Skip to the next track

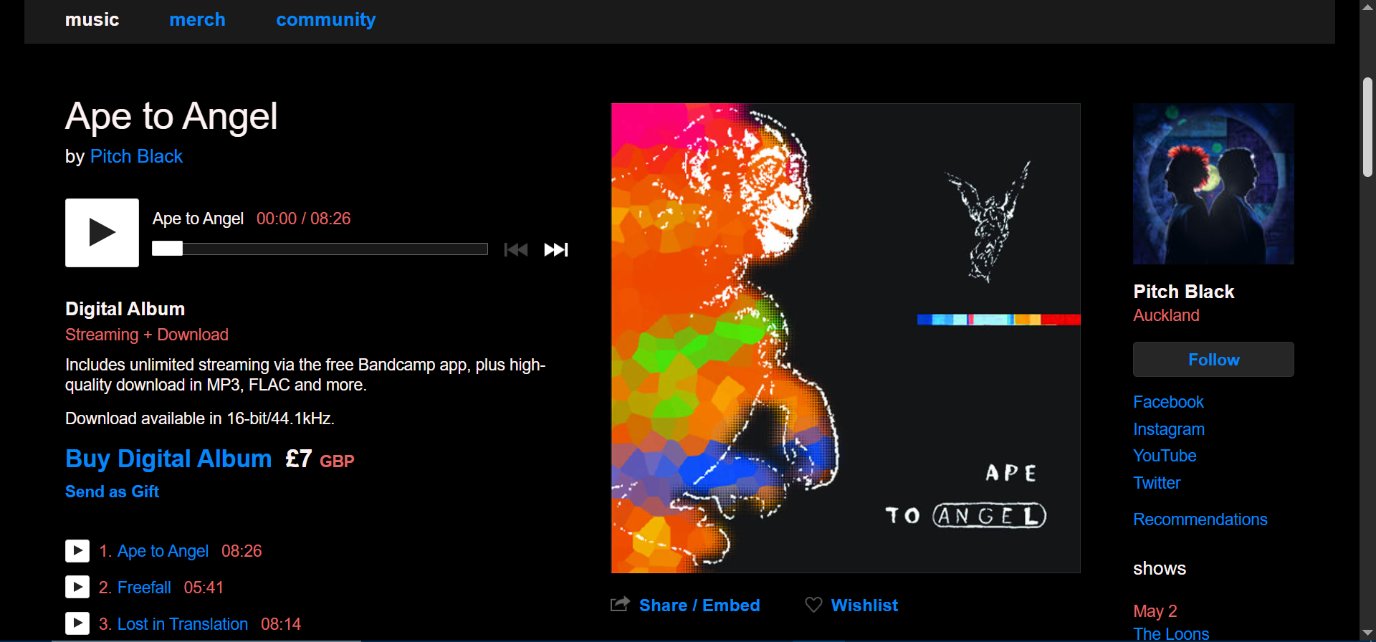coord(555,249)
